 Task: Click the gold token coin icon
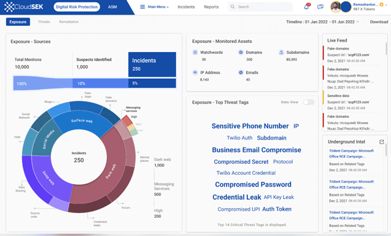(381, 5)
